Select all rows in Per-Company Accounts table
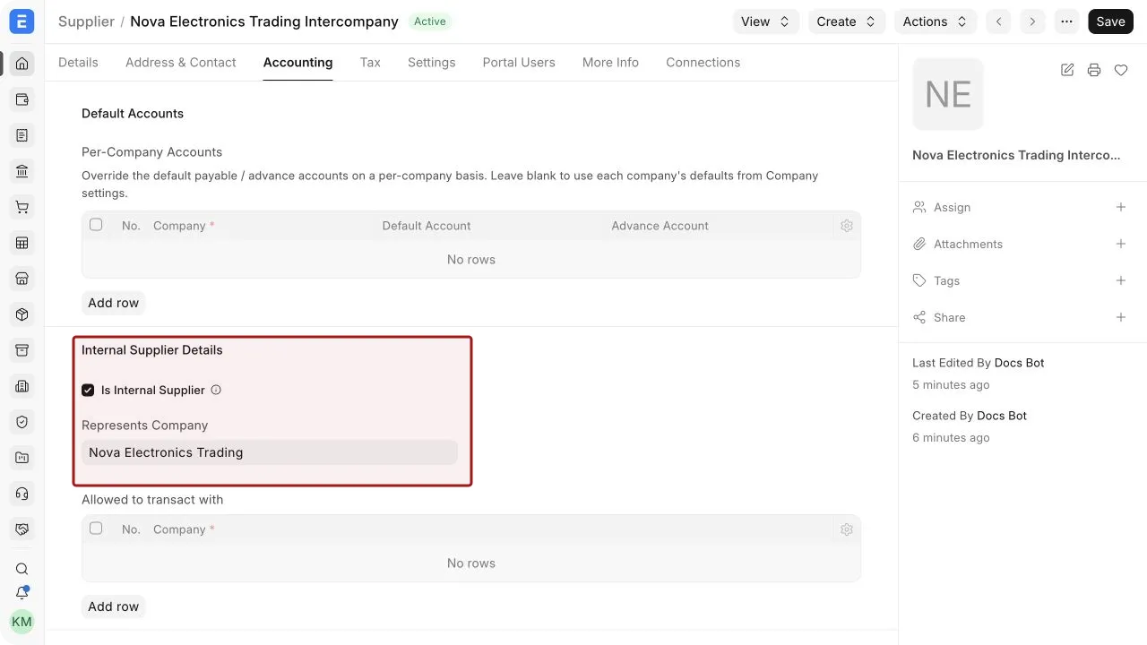Image resolution: width=1147 pixels, height=645 pixels. [x=96, y=225]
